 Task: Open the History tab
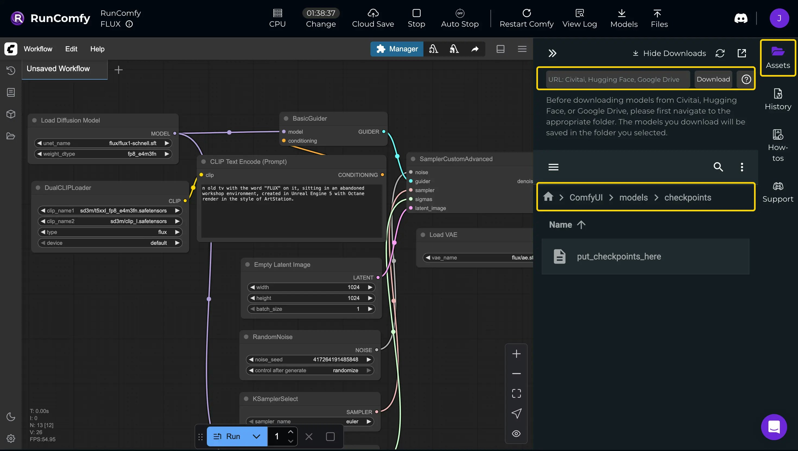point(778,99)
